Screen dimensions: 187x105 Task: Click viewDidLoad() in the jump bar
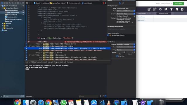click(x=87, y=3)
